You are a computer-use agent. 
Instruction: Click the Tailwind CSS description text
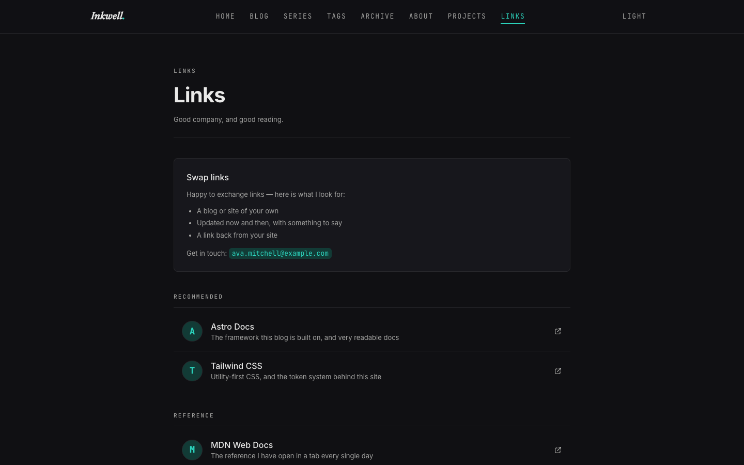click(296, 377)
